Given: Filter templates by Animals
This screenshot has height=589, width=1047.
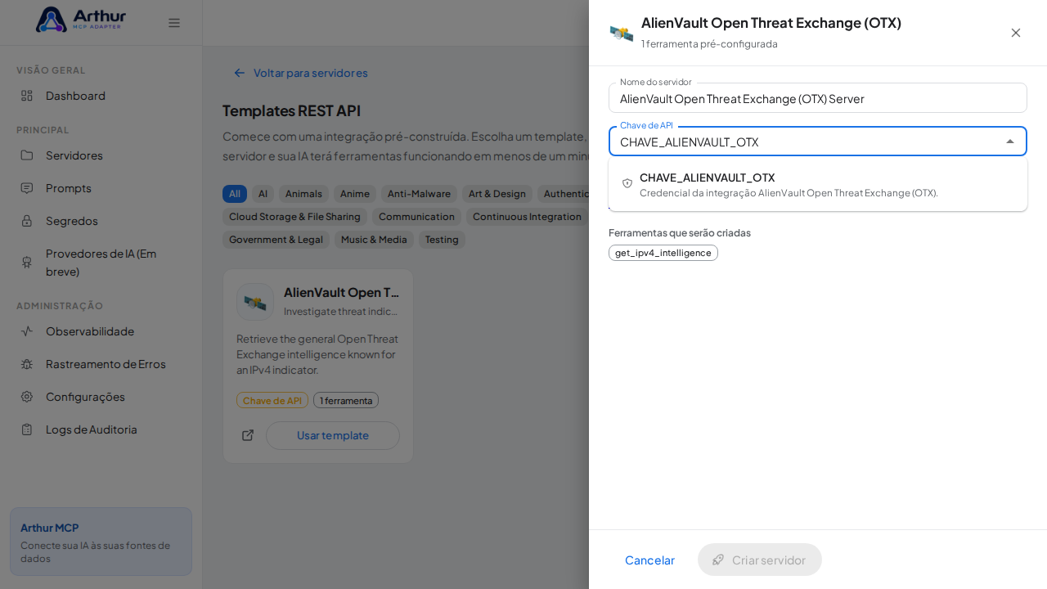Looking at the screenshot, I should [303, 194].
